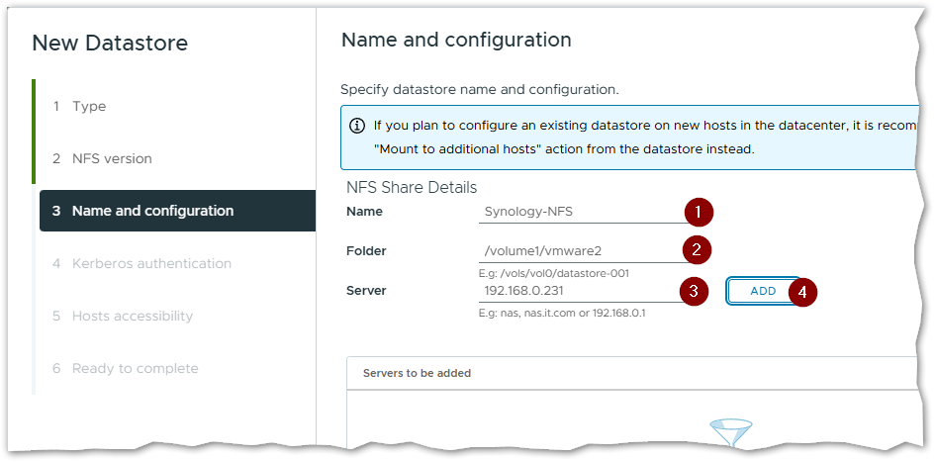Focus the Name field containing Synology-NFS
936x462 pixels.
[577, 212]
